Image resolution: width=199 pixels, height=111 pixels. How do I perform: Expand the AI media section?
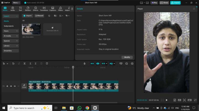coord(11,36)
